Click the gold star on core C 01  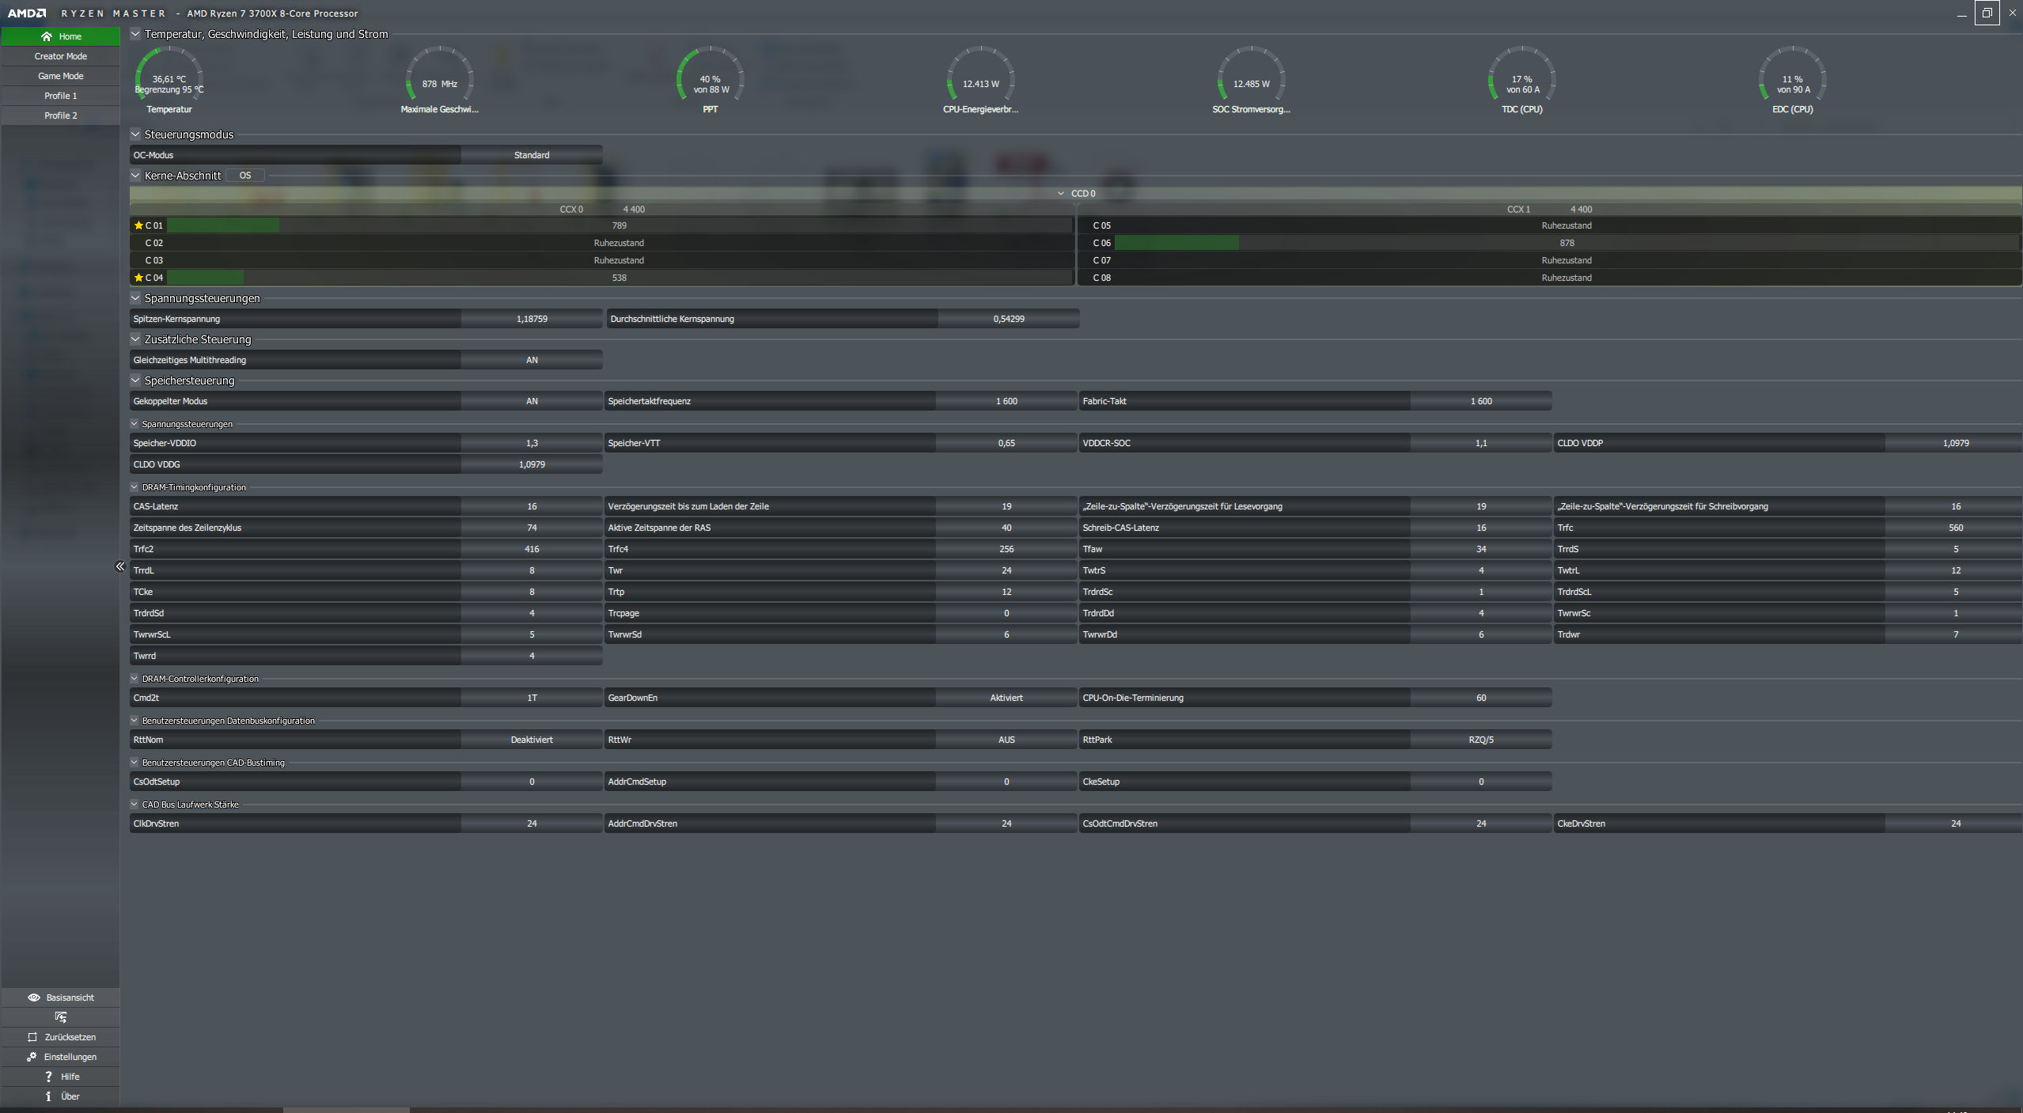point(138,225)
